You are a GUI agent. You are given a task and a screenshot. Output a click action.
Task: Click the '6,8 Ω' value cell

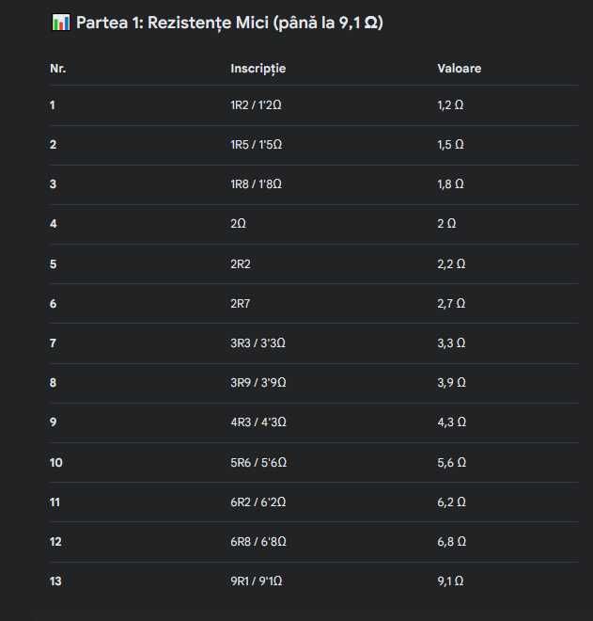pyautogui.click(x=451, y=541)
